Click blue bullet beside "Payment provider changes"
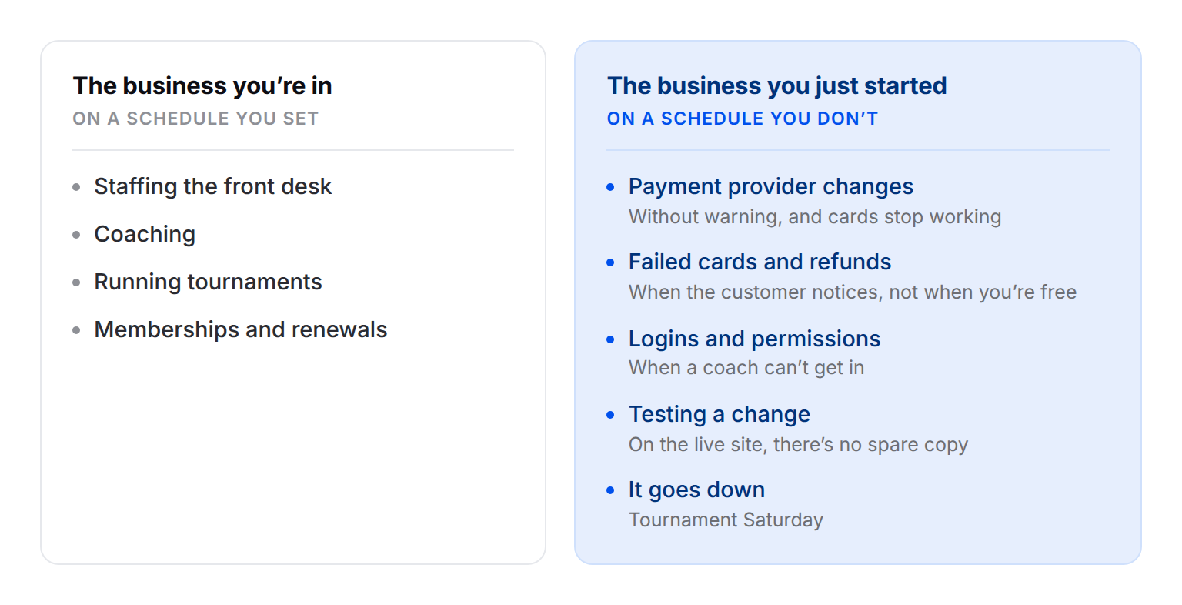The image size is (1182, 605). (x=611, y=187)
